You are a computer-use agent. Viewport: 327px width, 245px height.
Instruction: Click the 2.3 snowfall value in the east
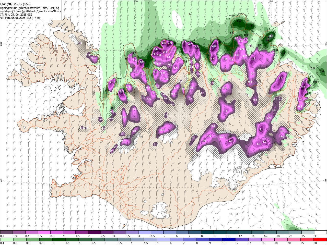pos(280,78)
